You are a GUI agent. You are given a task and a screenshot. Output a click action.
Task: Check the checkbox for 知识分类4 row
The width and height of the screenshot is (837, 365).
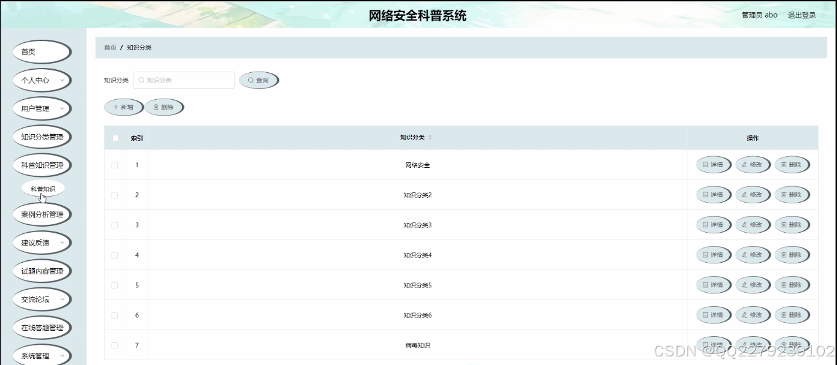(115, 255)
